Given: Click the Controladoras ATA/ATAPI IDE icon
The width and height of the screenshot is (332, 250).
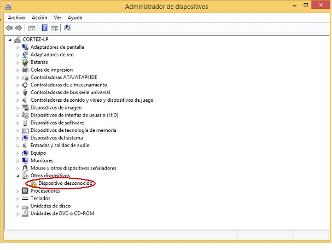Looking at the screenshot, I should (x=25, y=78).
